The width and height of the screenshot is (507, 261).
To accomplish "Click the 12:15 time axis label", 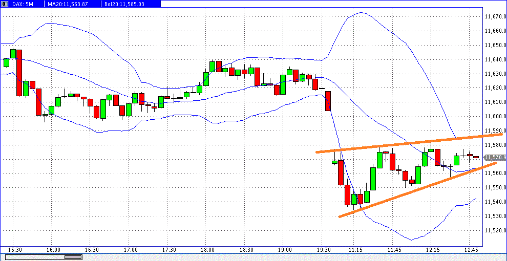I will coord(432,250).
